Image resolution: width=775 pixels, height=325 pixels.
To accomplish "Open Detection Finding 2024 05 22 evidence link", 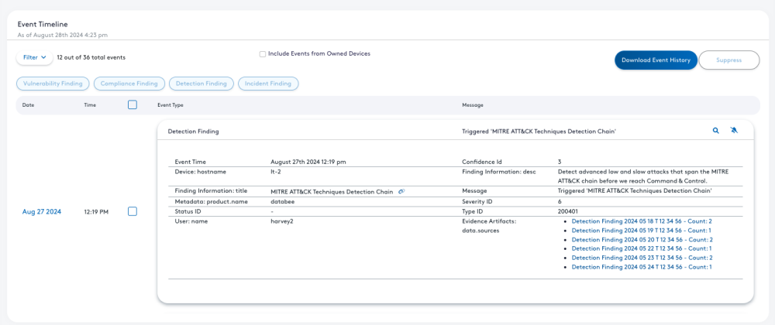I will coord(642,248).
